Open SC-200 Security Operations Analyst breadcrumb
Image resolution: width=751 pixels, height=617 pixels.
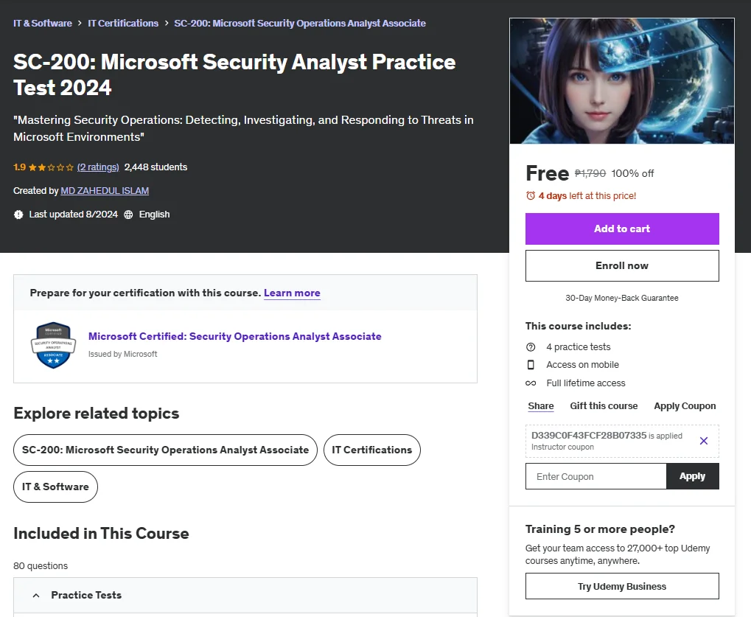coord(300,23)
